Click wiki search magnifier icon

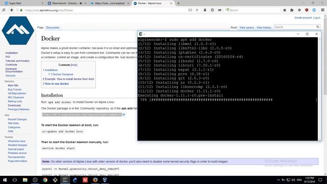pos(318,27)
